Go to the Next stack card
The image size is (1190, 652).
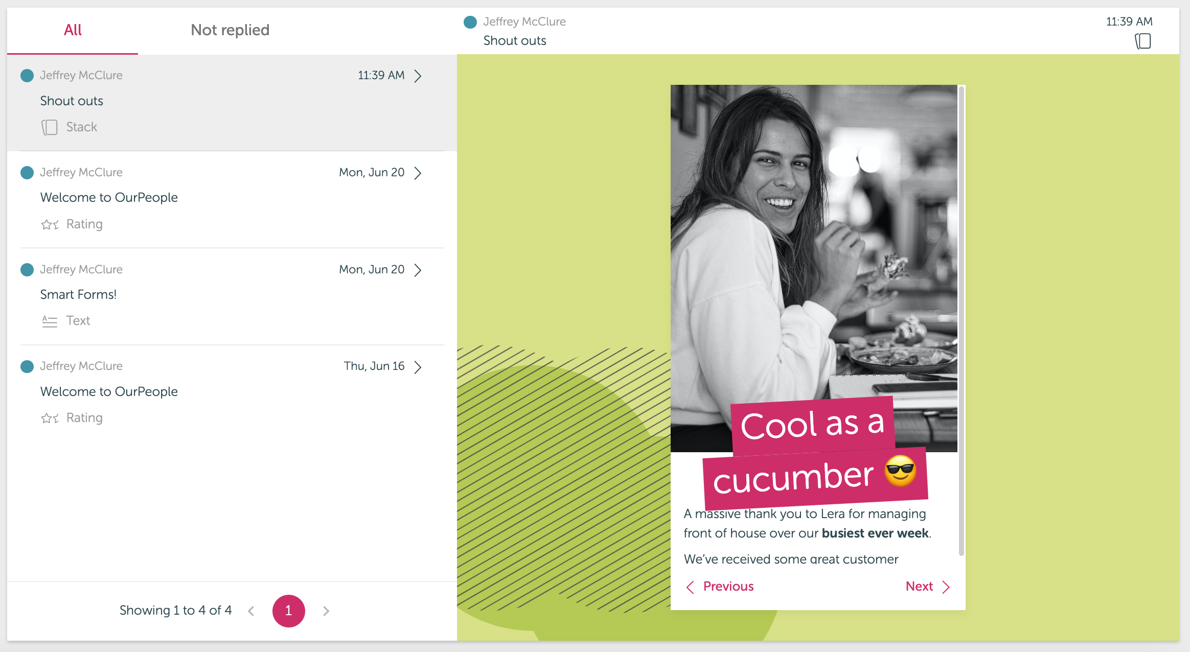click(928, 587)
